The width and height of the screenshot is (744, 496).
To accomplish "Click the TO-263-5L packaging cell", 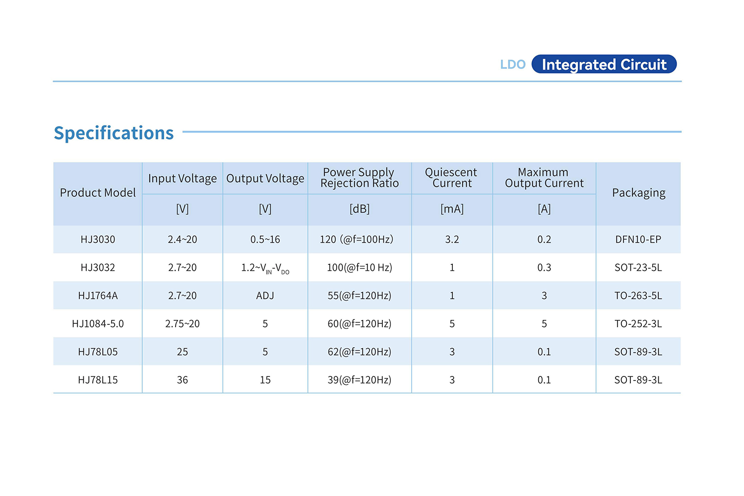I will tap(638, 296).
